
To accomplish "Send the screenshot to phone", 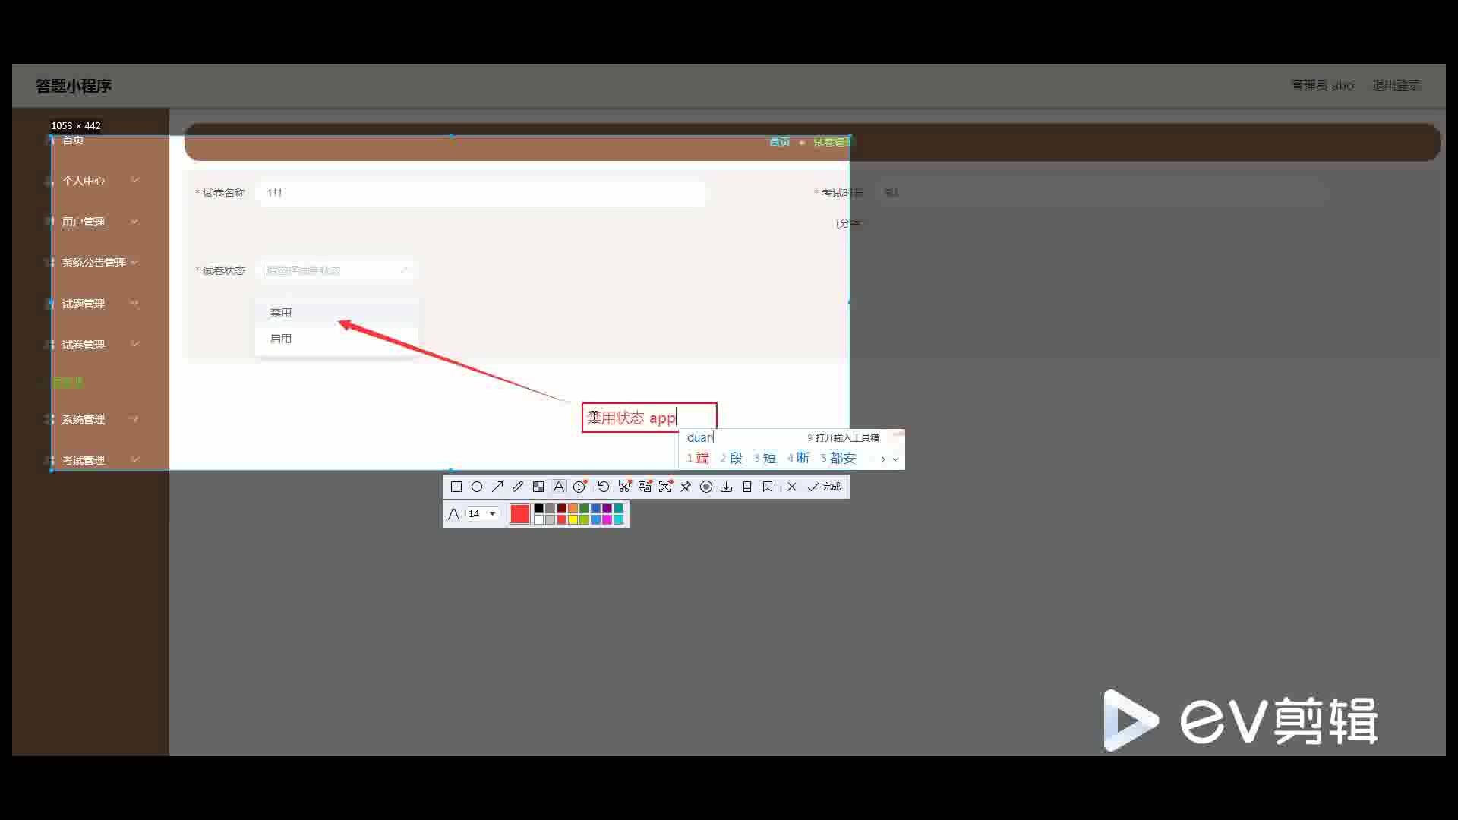I will [747, 487].
